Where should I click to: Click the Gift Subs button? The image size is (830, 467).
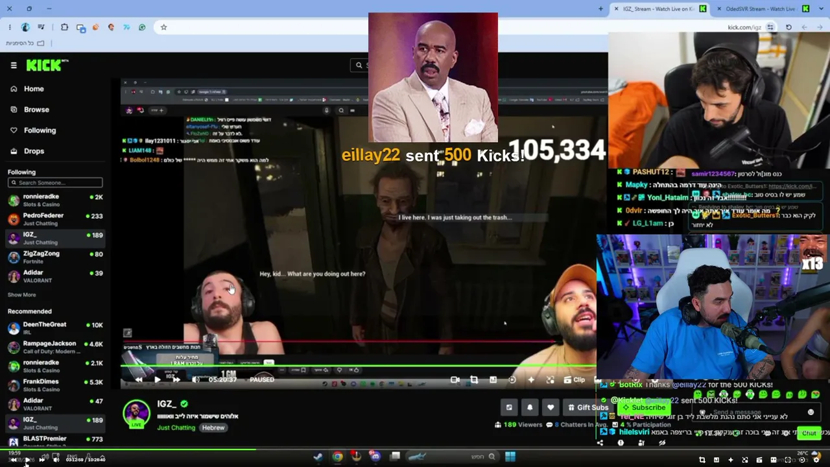[588, 407]
